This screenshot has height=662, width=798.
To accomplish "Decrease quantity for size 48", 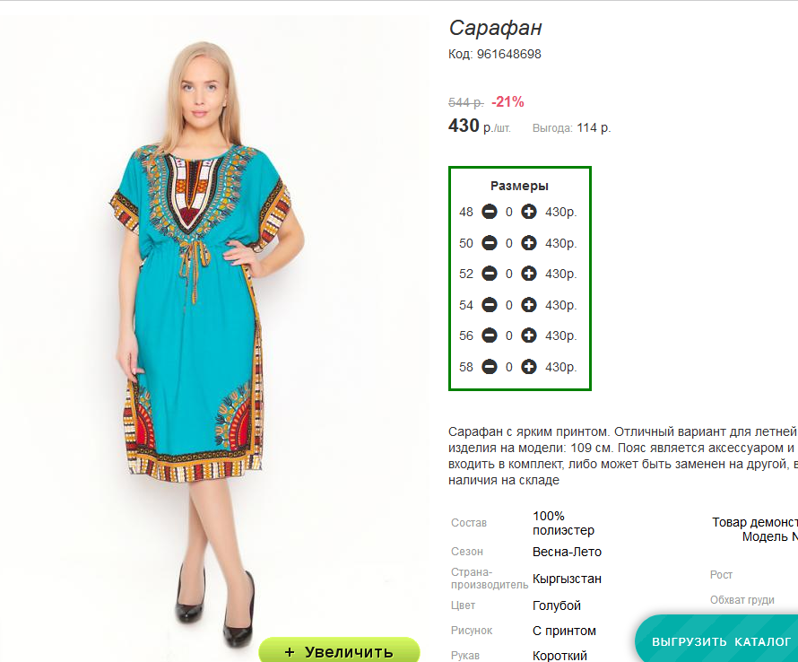I will point(490,212).
